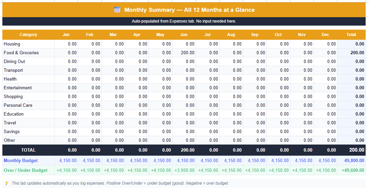The height and width of the screenshot is (188, 369).
Task: Click the Personal Care category cell
Action: pos(28,105)
